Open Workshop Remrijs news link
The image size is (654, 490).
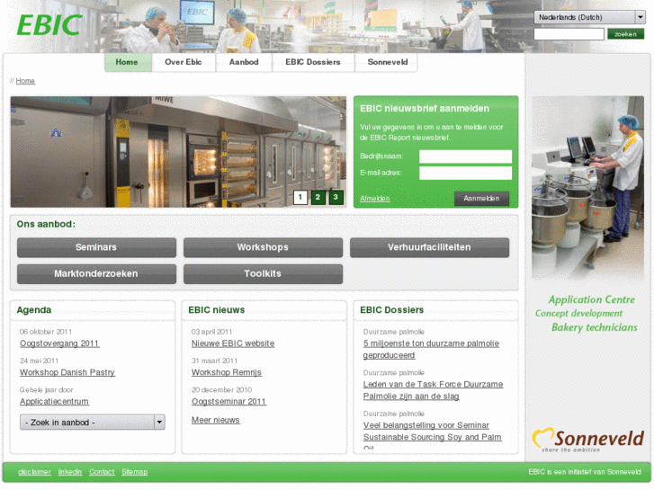click(x=227, y=372)
